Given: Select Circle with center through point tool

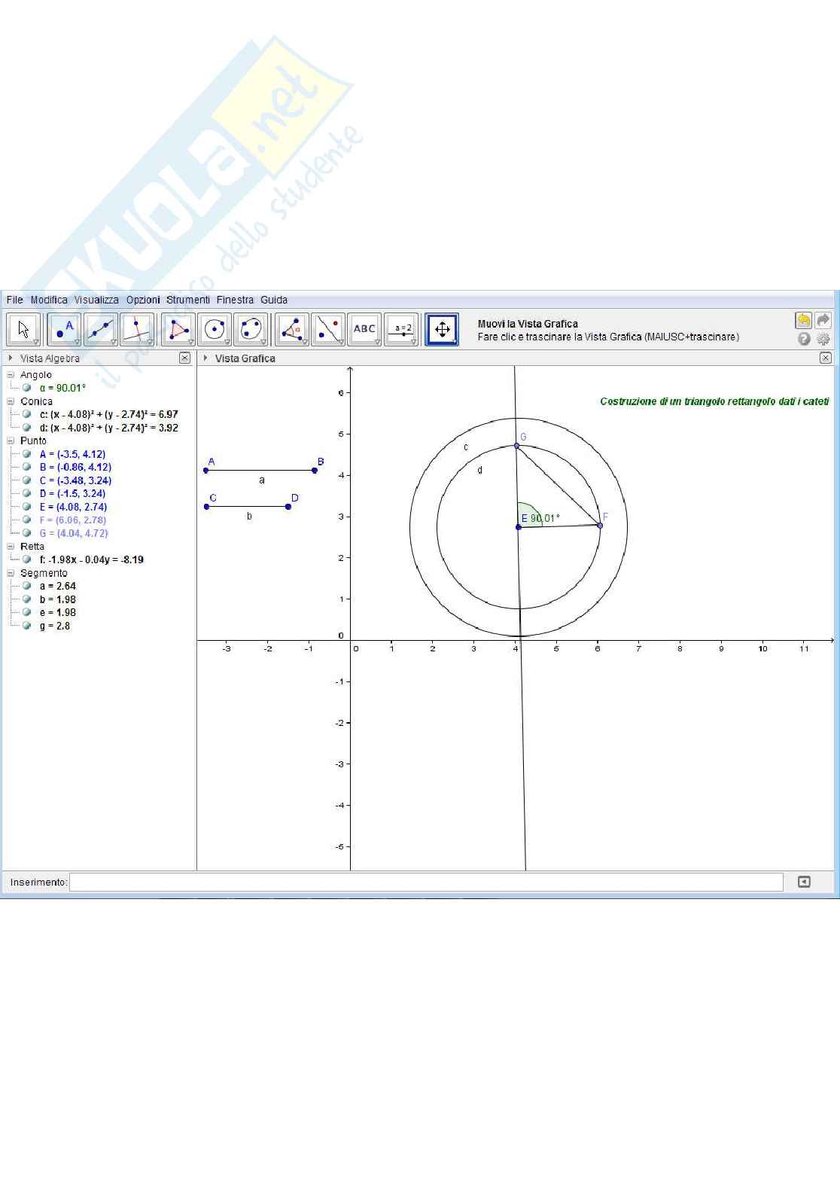Looking at the screenshot, I should pyautogui.click(x=215, y=329).
